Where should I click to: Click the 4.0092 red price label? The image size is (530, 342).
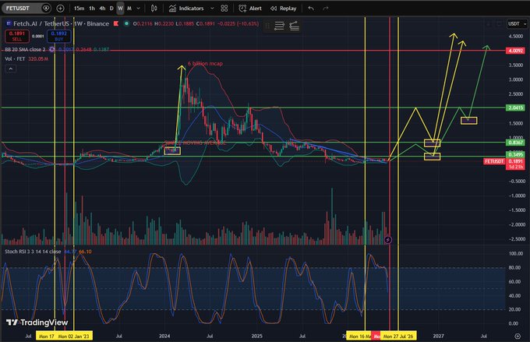tap(515, 51)
